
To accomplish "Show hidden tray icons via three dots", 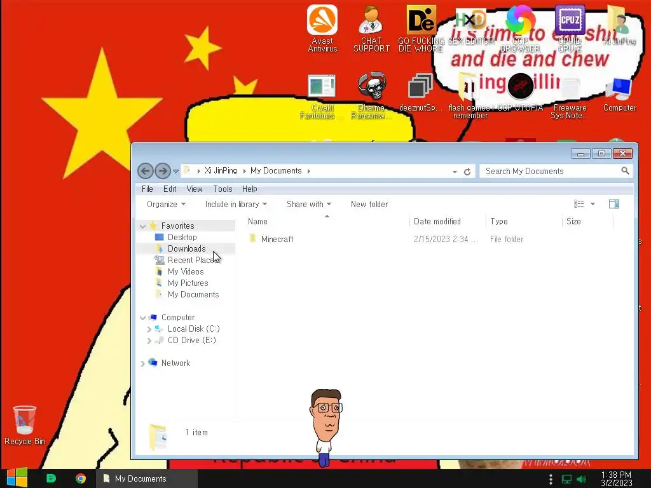I will [x=551, y=479].
